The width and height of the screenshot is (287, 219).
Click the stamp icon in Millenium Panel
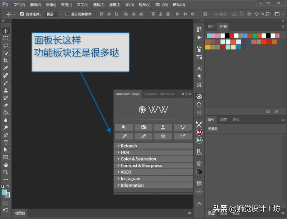tap(163, 127)
